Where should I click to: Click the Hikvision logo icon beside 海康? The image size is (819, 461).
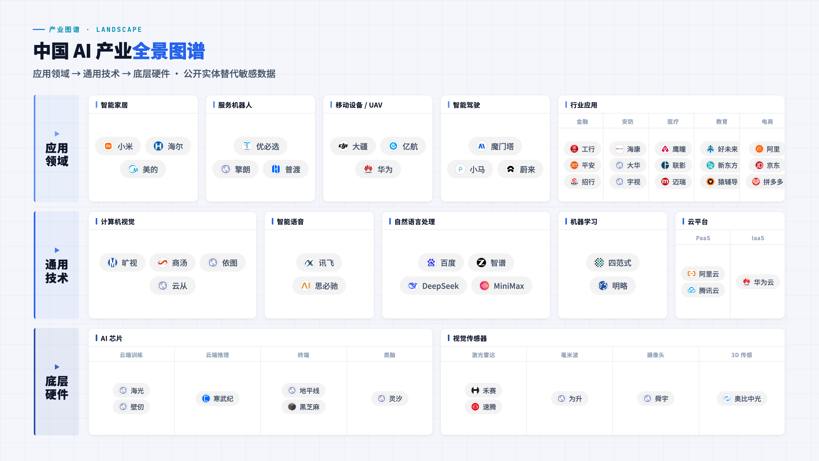click(620, 149)
